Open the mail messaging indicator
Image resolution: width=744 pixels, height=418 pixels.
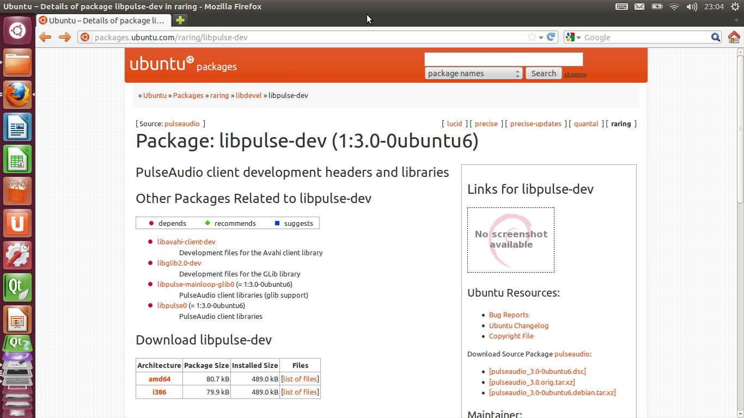pos(639,7)
